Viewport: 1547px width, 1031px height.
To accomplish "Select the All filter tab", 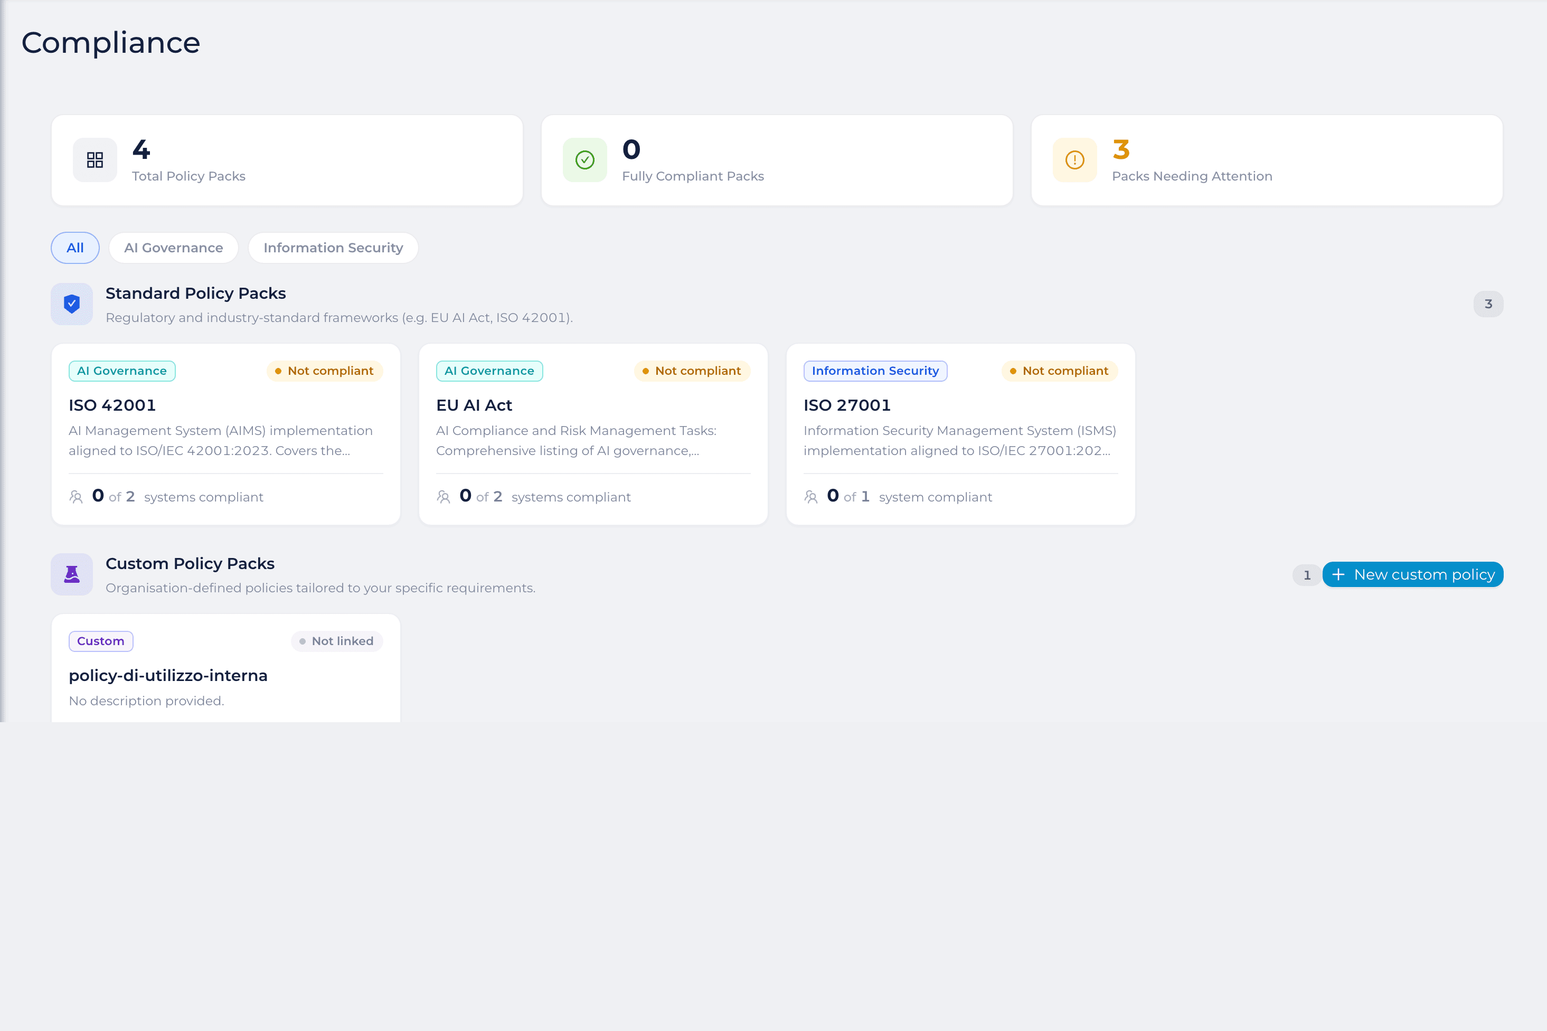I will point(75,248).
